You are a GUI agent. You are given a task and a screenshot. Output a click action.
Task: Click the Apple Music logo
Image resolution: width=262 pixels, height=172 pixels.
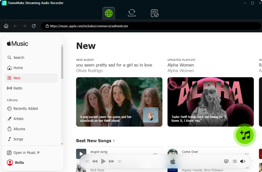coord(18,44)
